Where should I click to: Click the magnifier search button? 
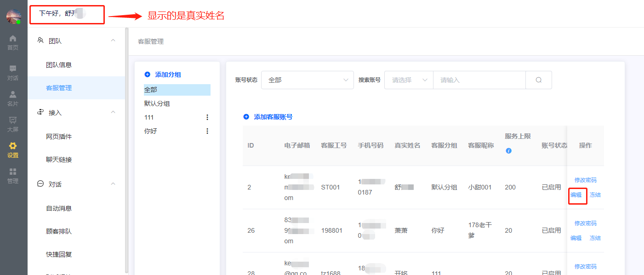click(x=539, y=80)
